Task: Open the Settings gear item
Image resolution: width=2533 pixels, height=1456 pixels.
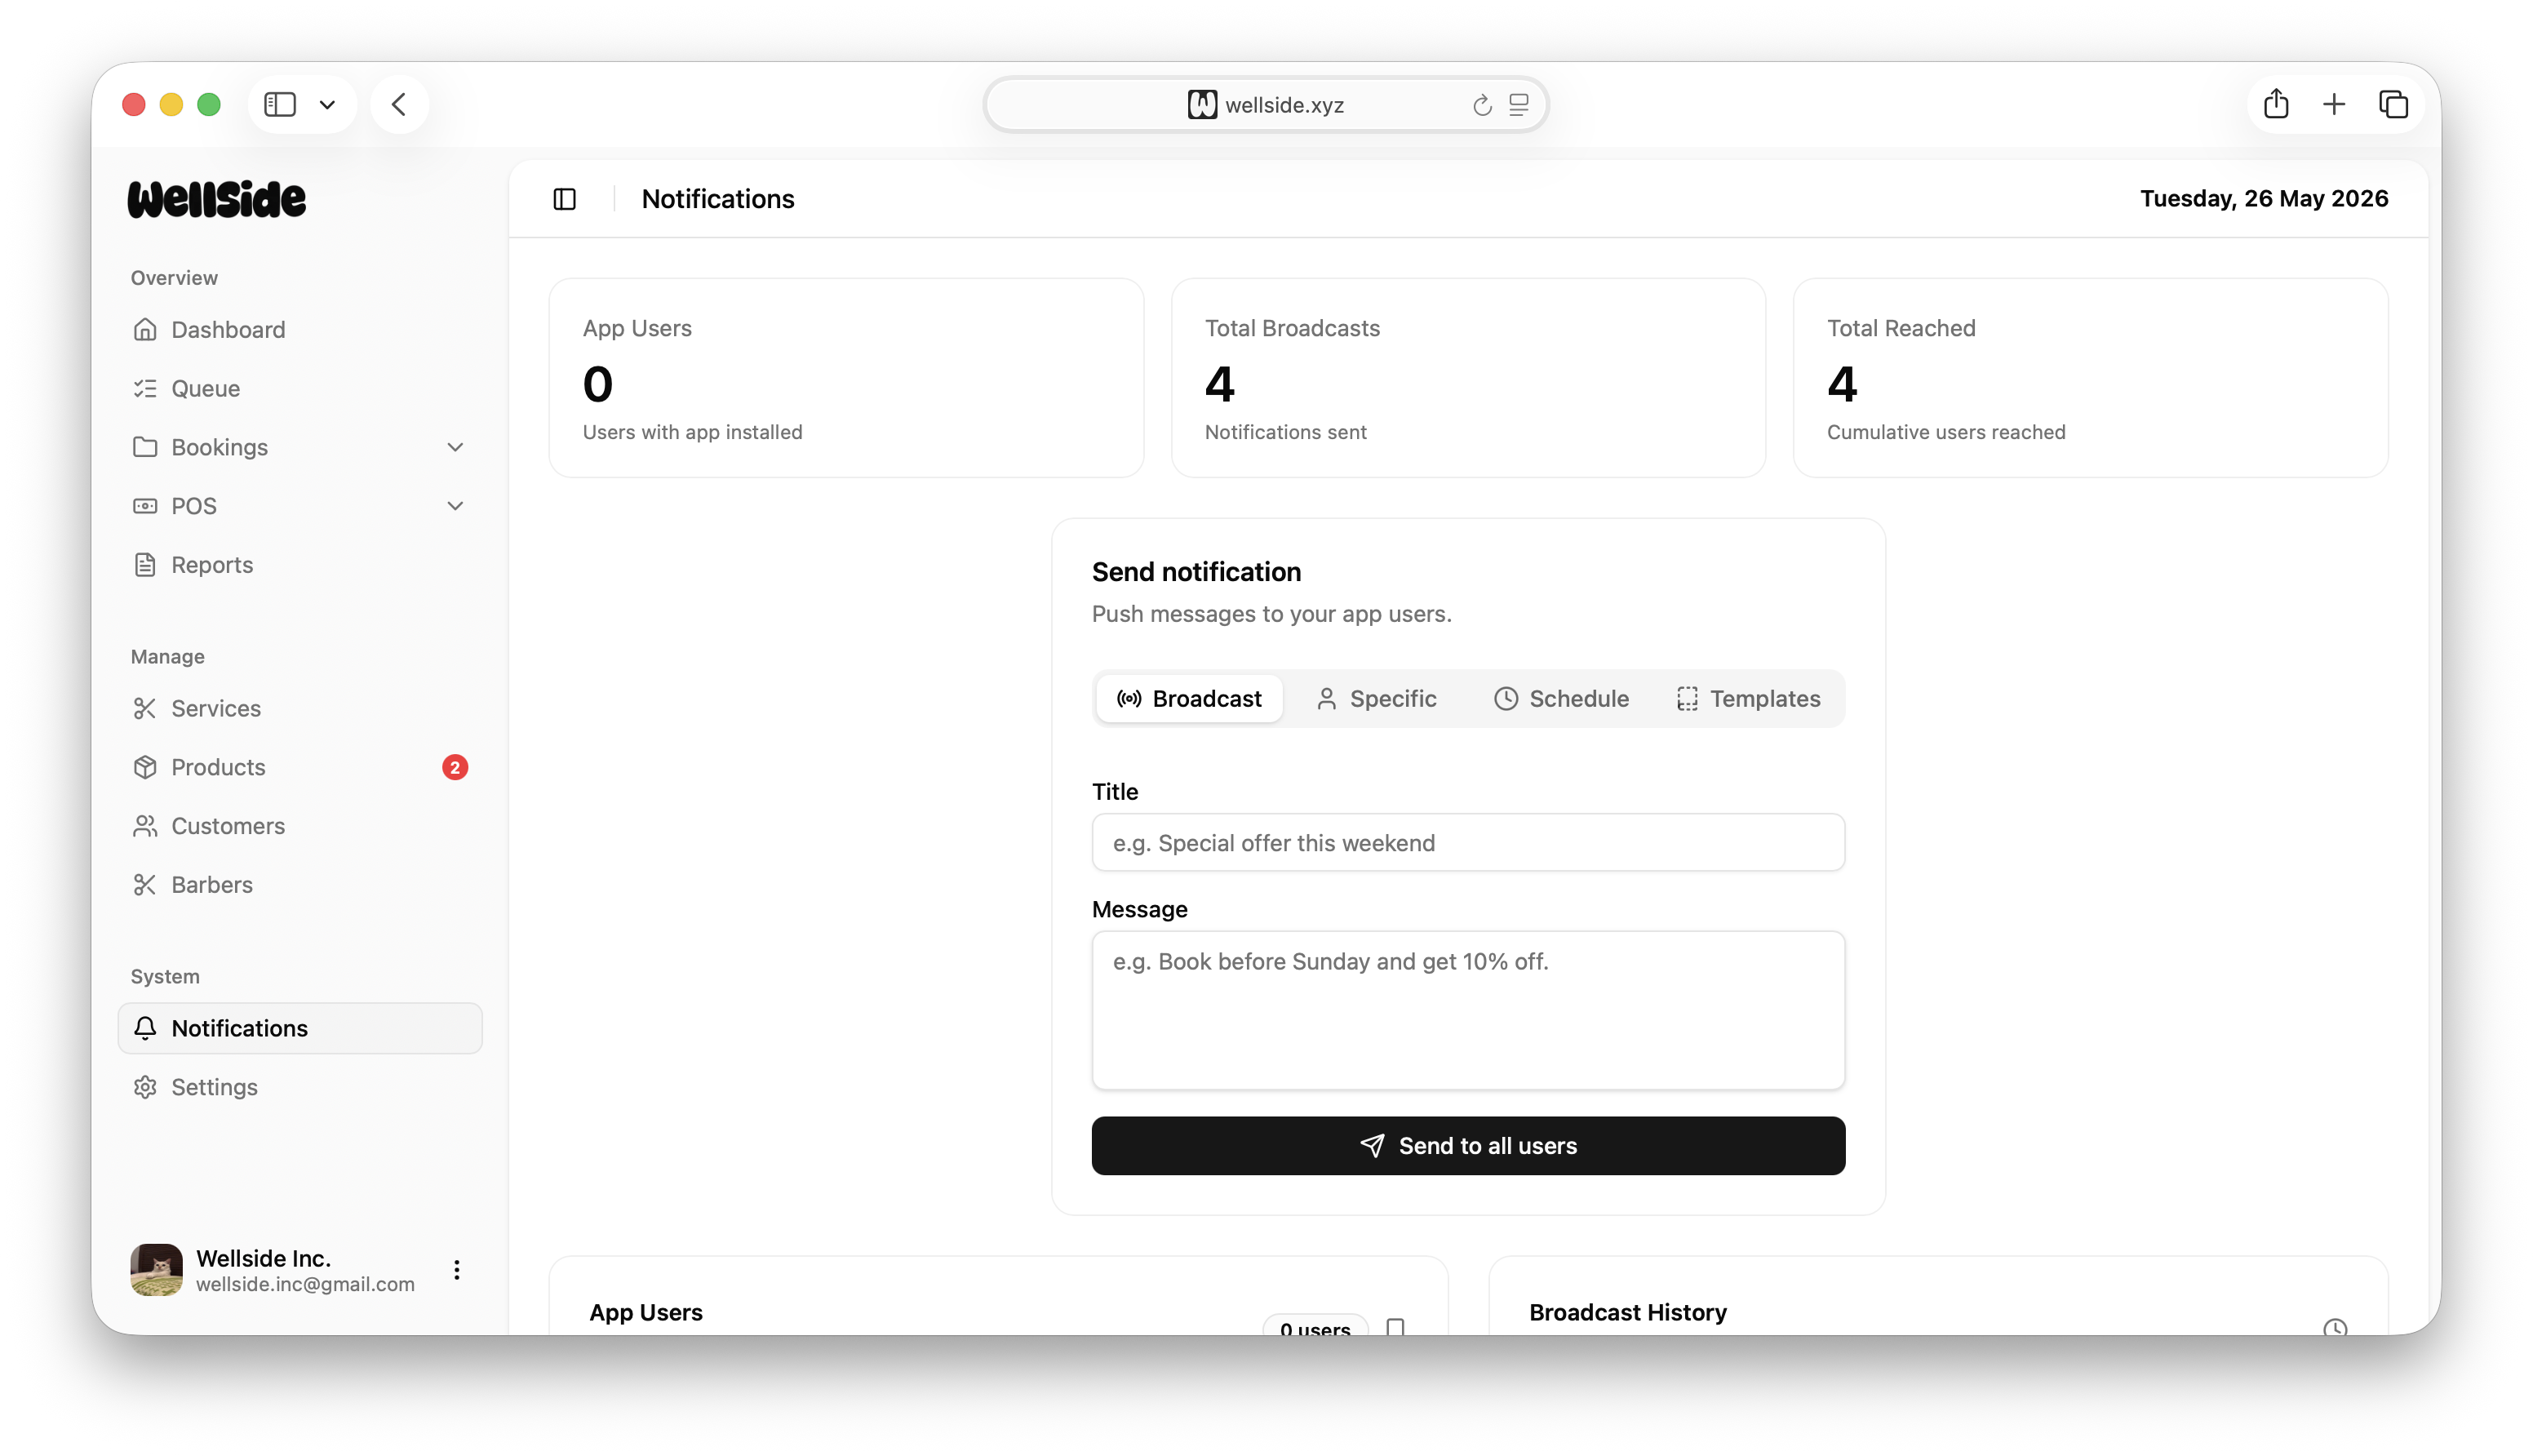Action: point(299,1087)
